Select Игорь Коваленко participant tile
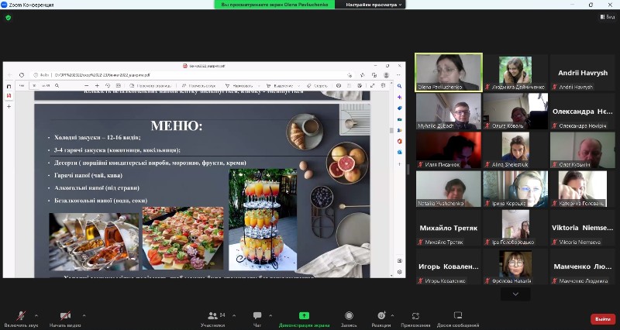 coord(449,266)
